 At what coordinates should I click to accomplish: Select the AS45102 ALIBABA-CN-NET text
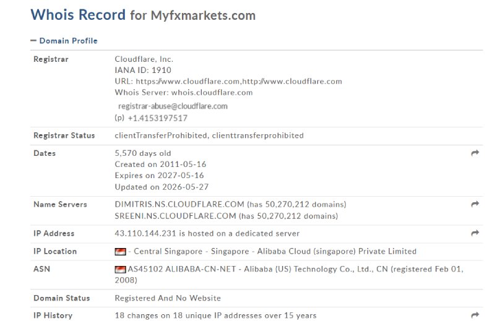[182, 269]
